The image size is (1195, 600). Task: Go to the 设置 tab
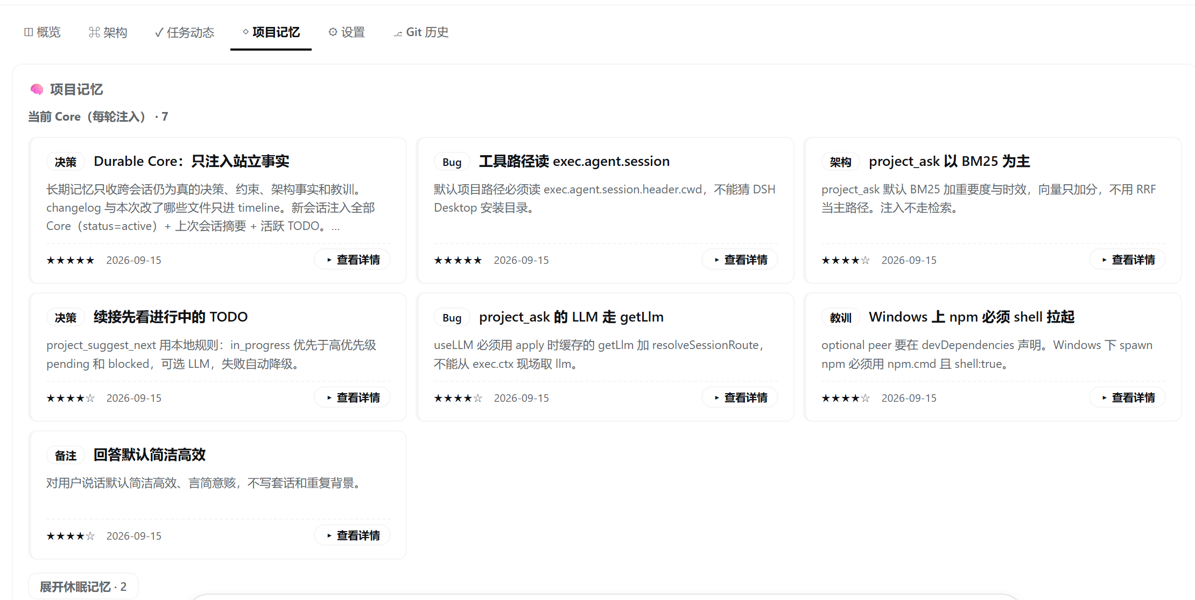(x=347, y=32)
